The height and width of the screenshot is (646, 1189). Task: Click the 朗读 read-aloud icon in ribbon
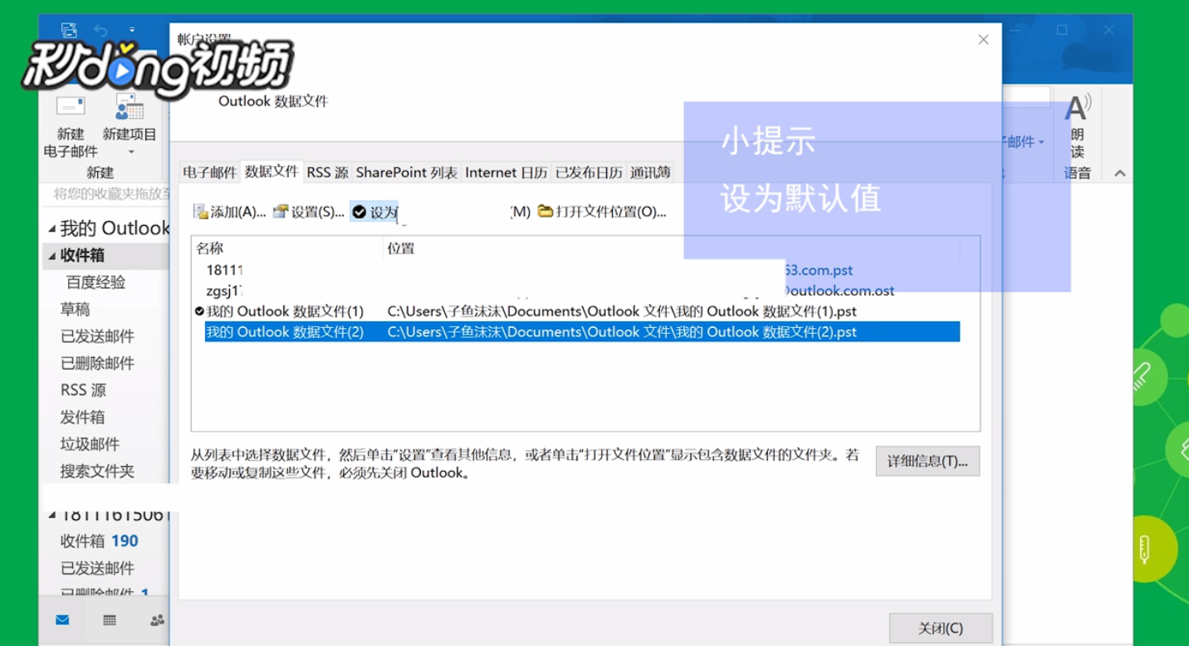coord(1077,107)
